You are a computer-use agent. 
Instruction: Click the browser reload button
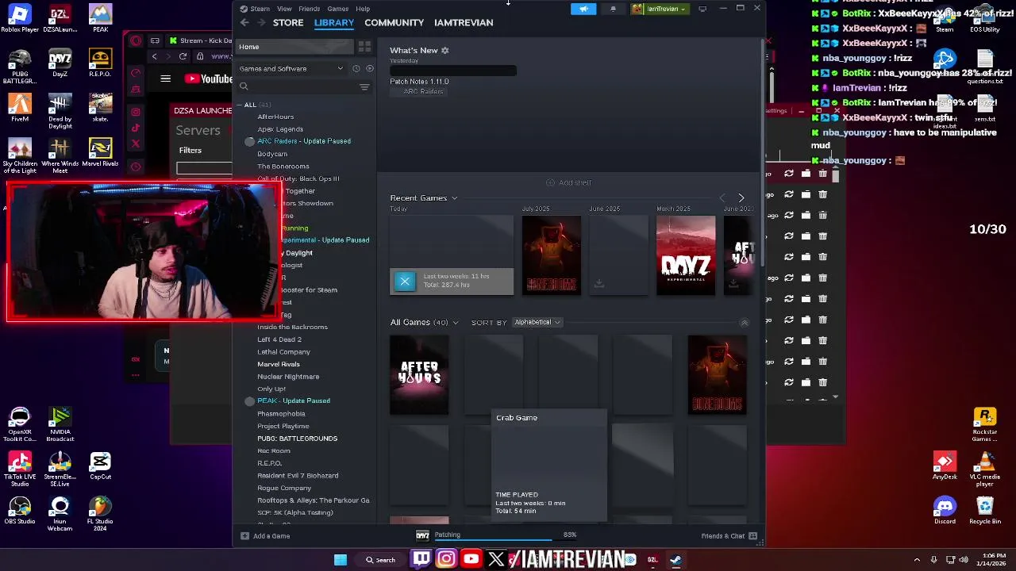click(x=183, y=56)
